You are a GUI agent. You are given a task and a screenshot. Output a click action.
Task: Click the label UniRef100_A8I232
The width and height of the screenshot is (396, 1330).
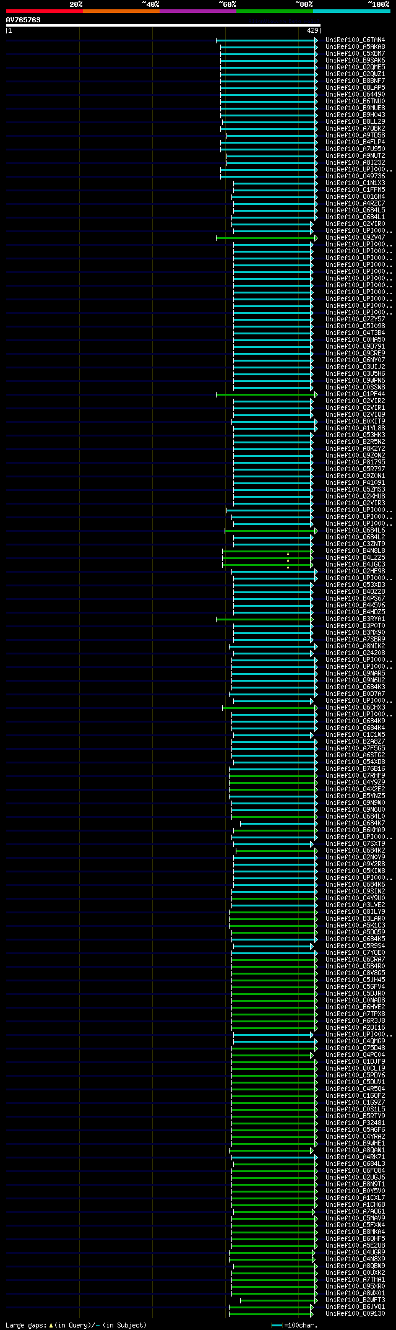coord(355,163)
